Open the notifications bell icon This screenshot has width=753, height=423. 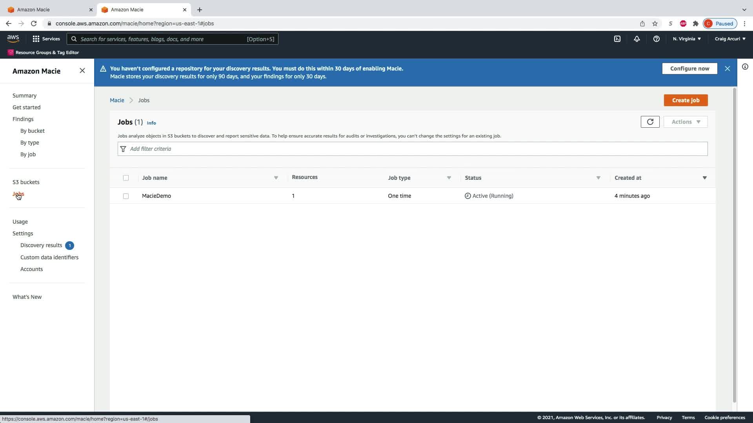637,39
